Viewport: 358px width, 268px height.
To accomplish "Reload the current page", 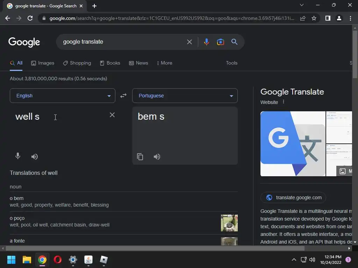I will [30, 18].
